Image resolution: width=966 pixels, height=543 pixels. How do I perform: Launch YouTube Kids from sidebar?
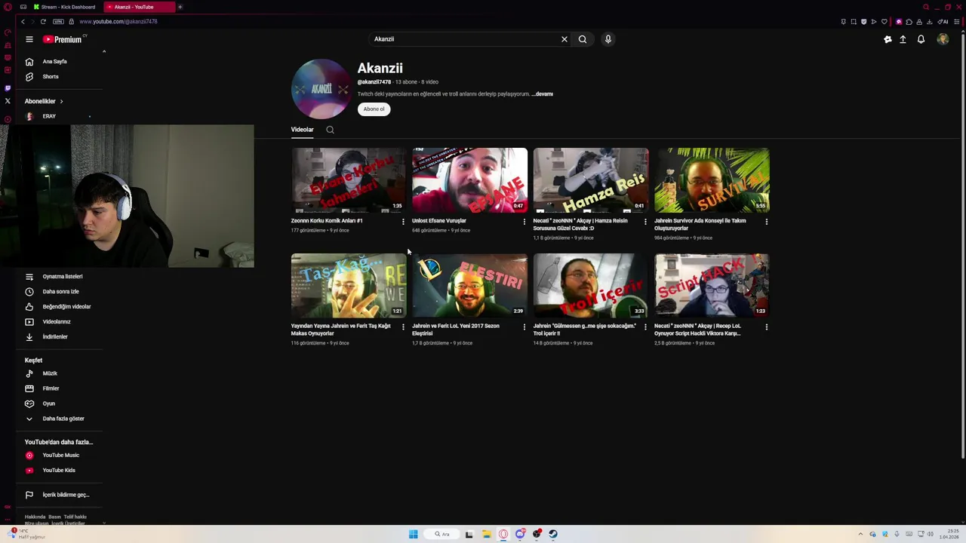(59, 471)
